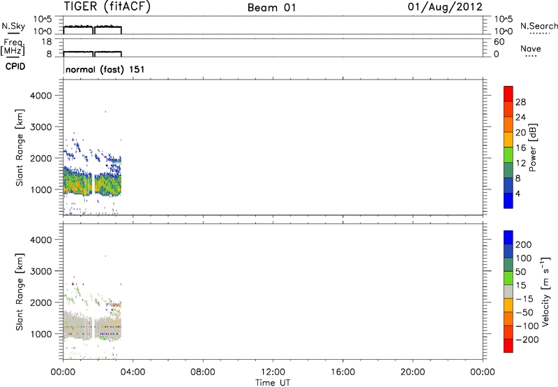
Task: Click the '16:00' time axis label
Action: tap(342, 372)
